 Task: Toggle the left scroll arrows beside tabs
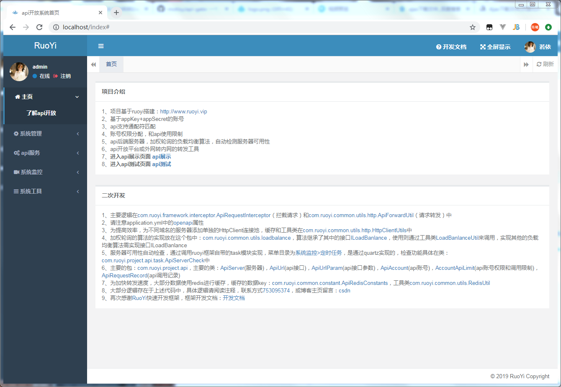[93, 64]
